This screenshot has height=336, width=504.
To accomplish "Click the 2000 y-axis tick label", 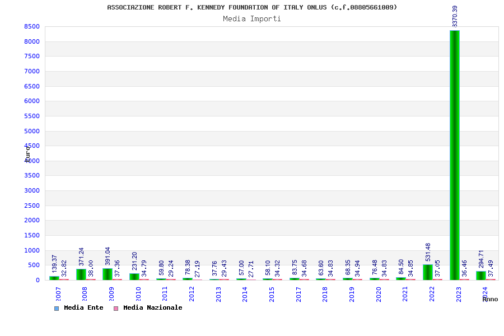I will coord(32,220).
